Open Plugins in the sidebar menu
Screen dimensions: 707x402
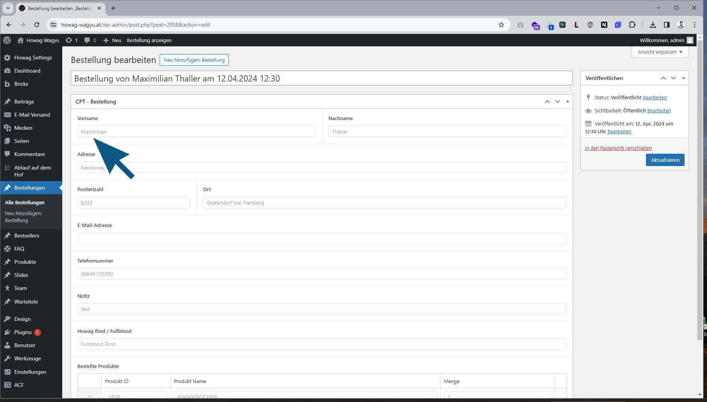tap(23, 332)
